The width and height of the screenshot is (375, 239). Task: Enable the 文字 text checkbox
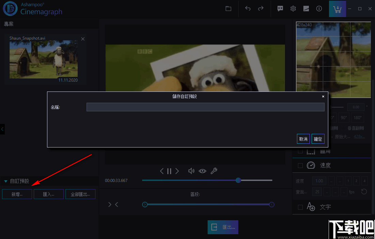point(300,207)
